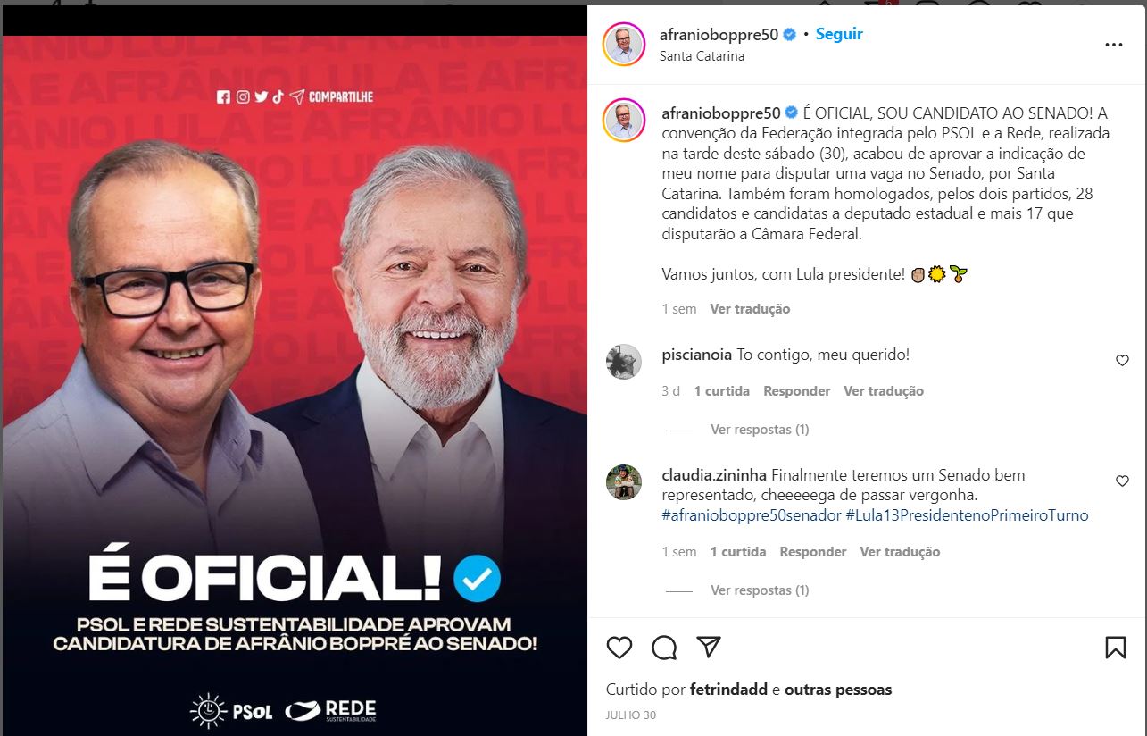1147x736 pixels.
Task: Expand Ver respostas under claudia.zininha's comment
Action: tap(760, 590)
